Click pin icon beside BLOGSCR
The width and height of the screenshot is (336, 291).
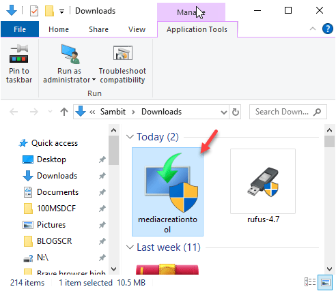(x=102, y=241)
